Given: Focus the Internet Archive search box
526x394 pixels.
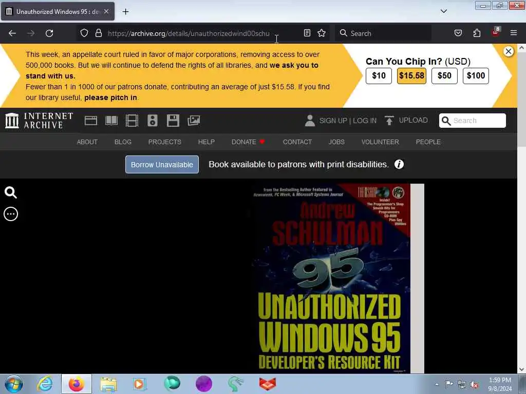Looking at the screenshot, I should 473,121.
